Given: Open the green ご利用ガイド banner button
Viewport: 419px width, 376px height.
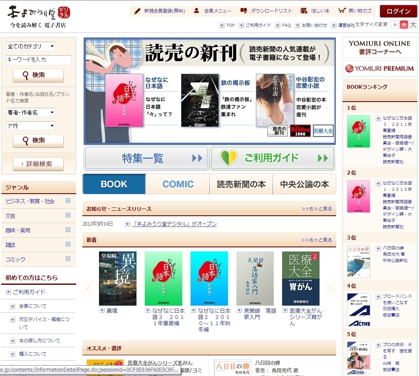Looking at the screenshot, I should tap(272, 158).
